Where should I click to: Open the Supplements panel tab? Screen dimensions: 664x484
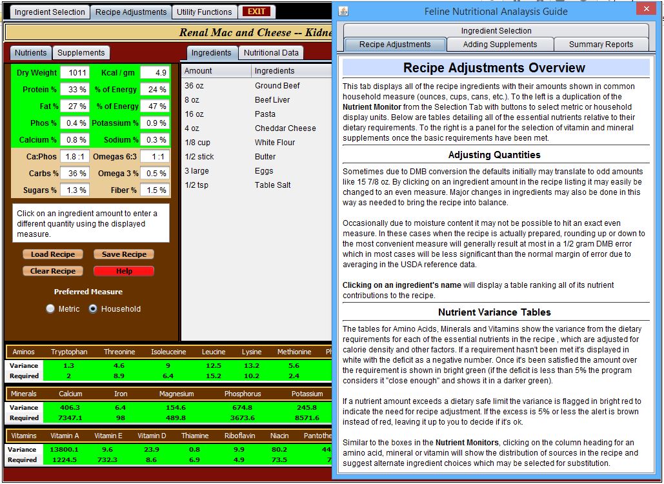pyautogui.click(x=81, y=53)
